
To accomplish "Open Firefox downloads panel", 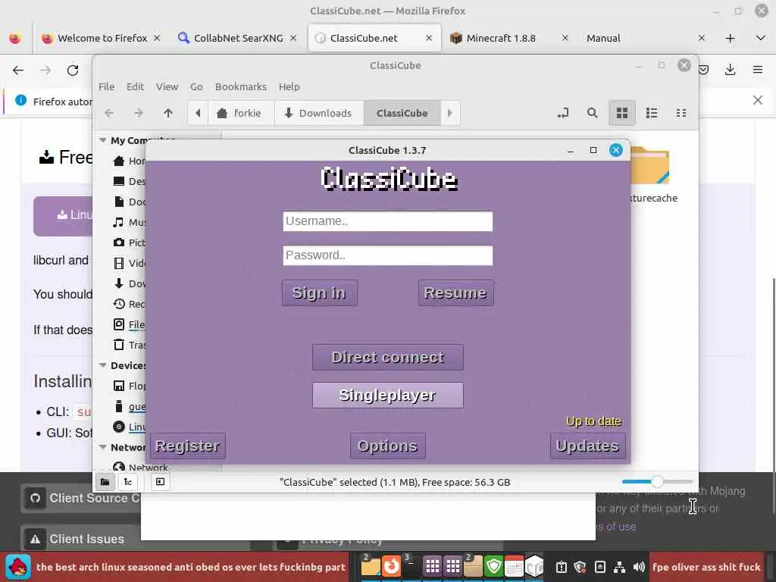I will (730, 70).
